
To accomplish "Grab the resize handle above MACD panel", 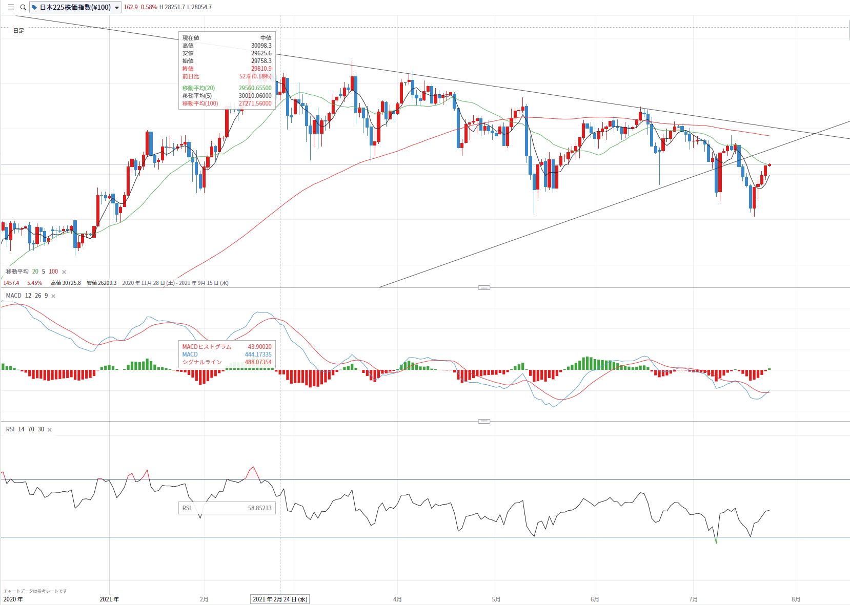I will click(x=483, y=287).
